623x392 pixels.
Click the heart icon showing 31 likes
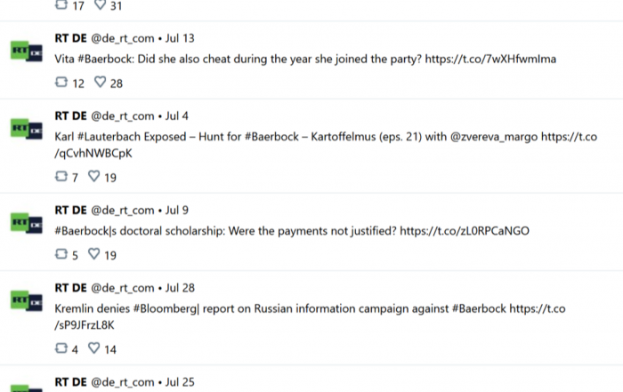pyautogui.click(x=100, y=4)
